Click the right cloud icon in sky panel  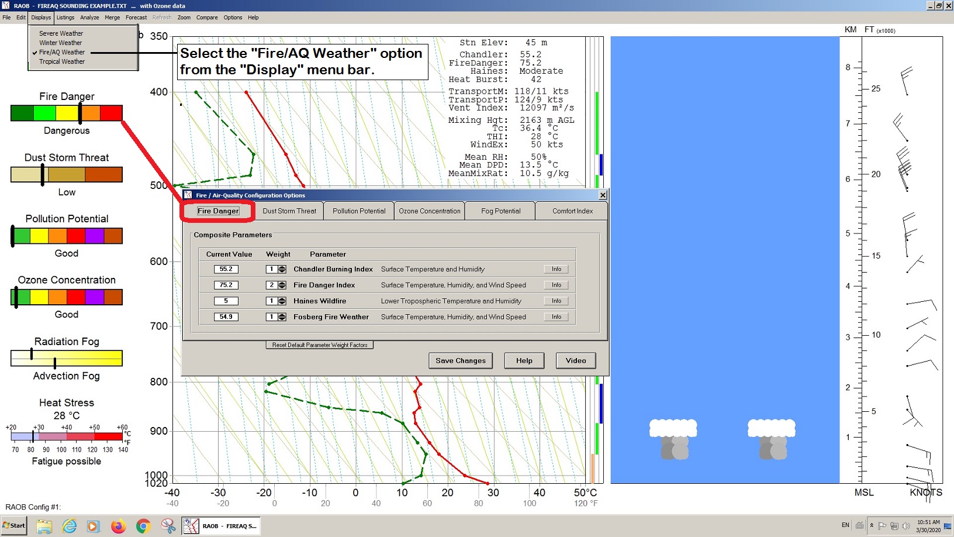772,439
